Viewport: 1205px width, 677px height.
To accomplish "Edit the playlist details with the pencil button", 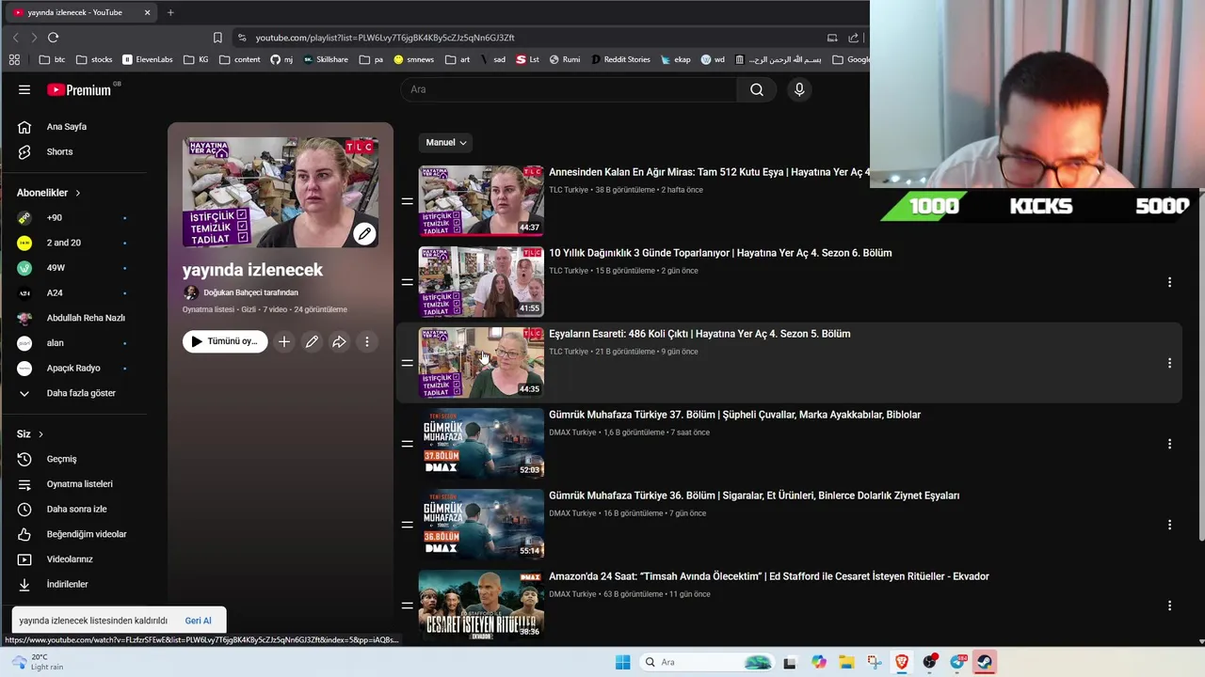I will click(x=312, y=341).
